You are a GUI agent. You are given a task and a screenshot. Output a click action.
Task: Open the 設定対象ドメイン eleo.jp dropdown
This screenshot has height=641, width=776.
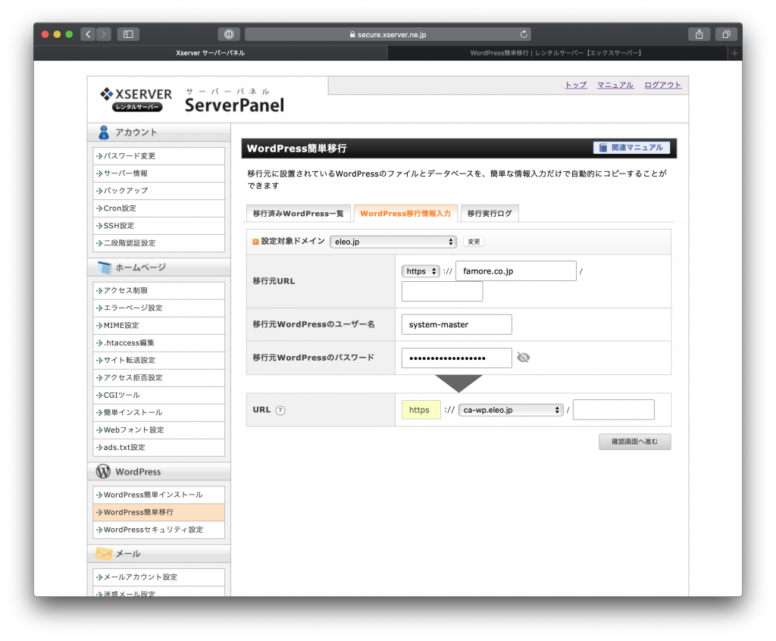coord(393,242)
